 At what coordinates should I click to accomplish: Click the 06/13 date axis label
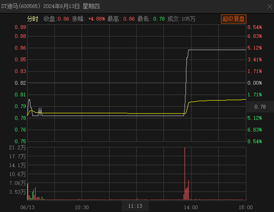click(27, 208)
